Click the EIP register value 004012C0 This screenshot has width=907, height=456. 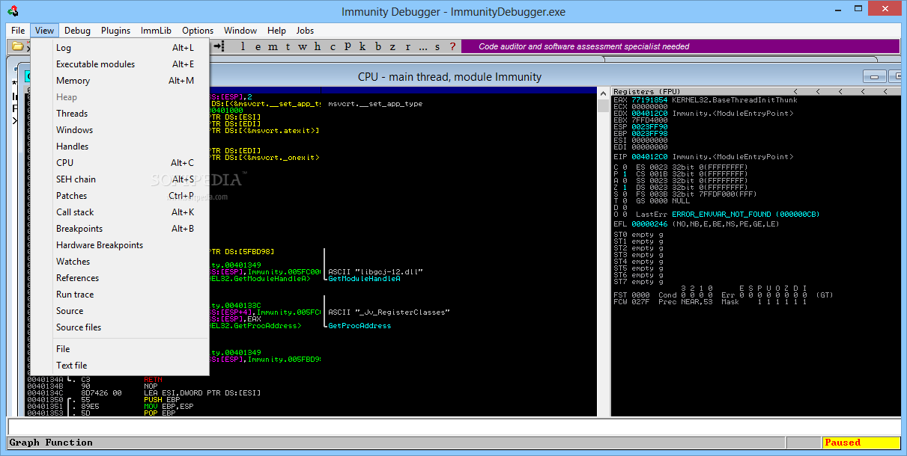[x=649, y=157]
